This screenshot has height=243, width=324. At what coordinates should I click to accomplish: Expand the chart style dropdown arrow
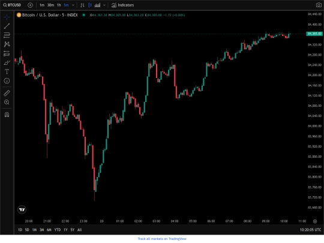click(104, 5)
